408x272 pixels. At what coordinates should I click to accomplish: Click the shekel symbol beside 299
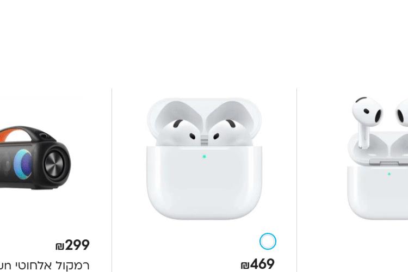pyautogui.click(x=60, y=246)
